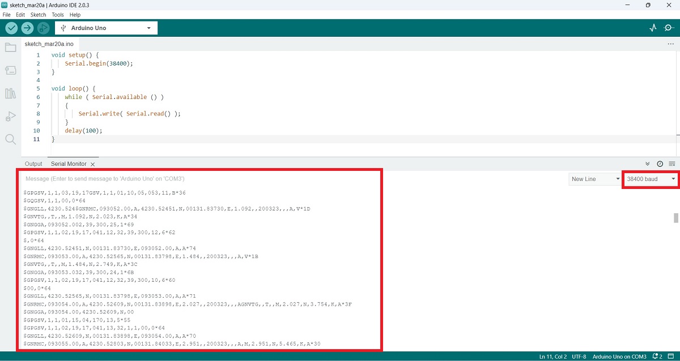
Task: Close the Serial Monitor tab
Action: point(93,164)
